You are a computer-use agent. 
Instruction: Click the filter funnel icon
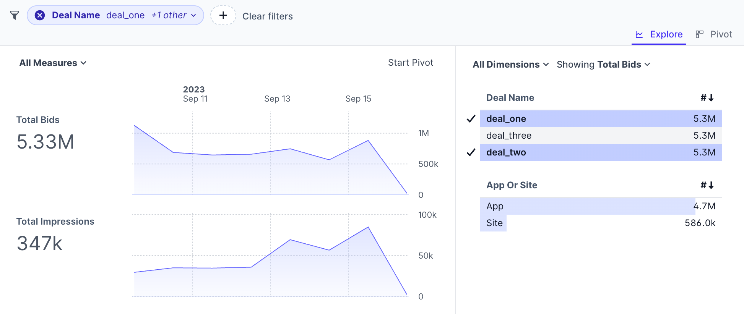click(x=15, y=15)
